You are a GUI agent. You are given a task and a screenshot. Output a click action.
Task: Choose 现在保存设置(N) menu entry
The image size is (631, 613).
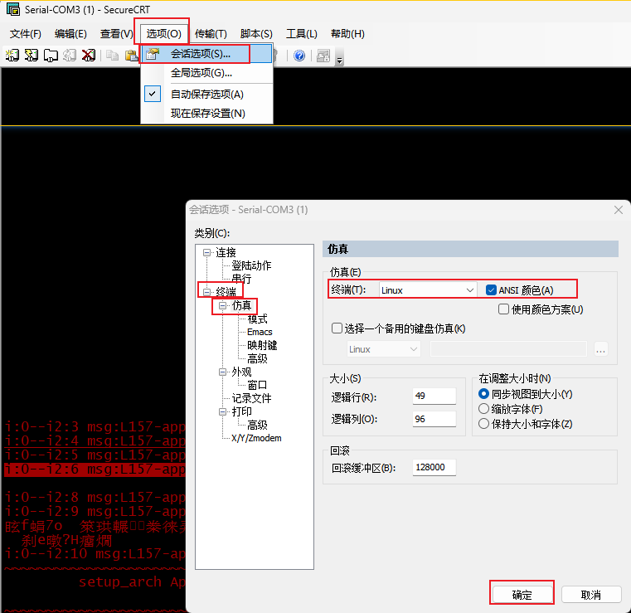coord(206,114)
